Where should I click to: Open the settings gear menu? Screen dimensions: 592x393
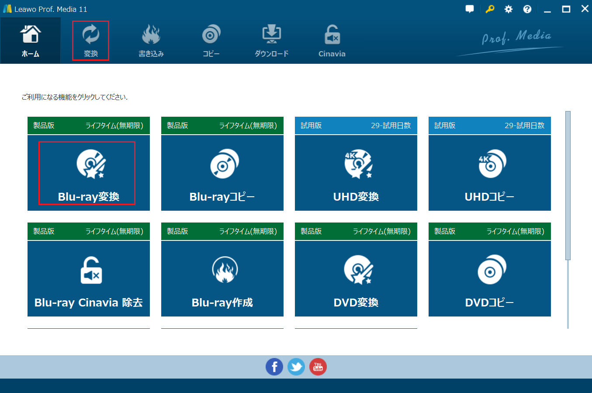(508, 8)
